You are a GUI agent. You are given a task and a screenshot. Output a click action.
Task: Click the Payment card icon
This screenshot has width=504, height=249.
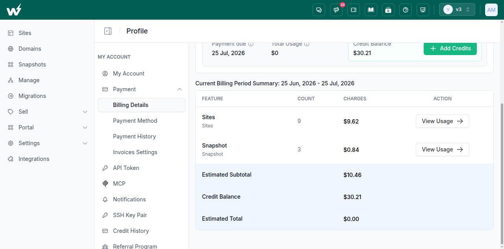[x=105, y=89]
